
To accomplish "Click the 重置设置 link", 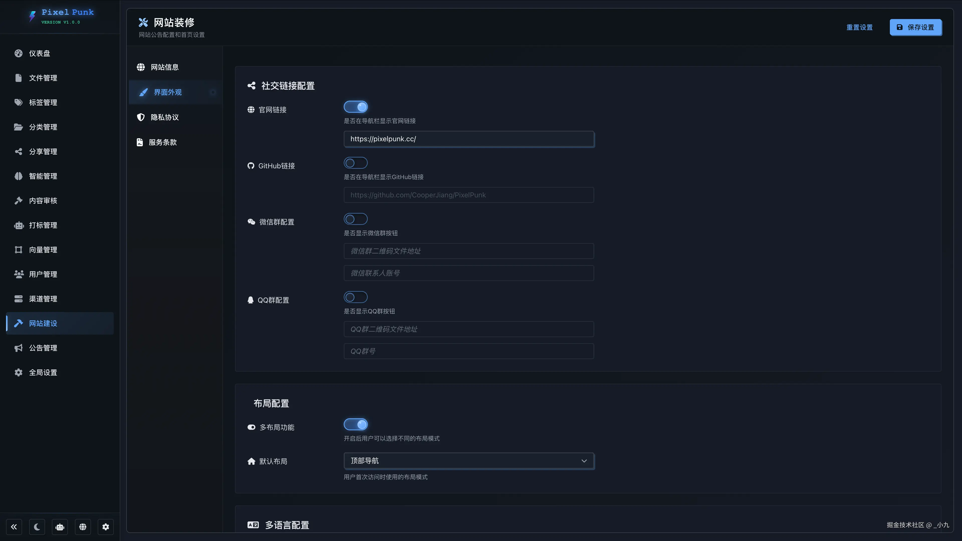I will pos(859,27).
